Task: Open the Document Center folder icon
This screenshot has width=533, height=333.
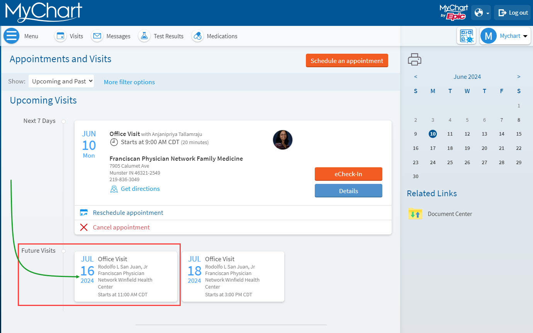Action: click(415, 214)
